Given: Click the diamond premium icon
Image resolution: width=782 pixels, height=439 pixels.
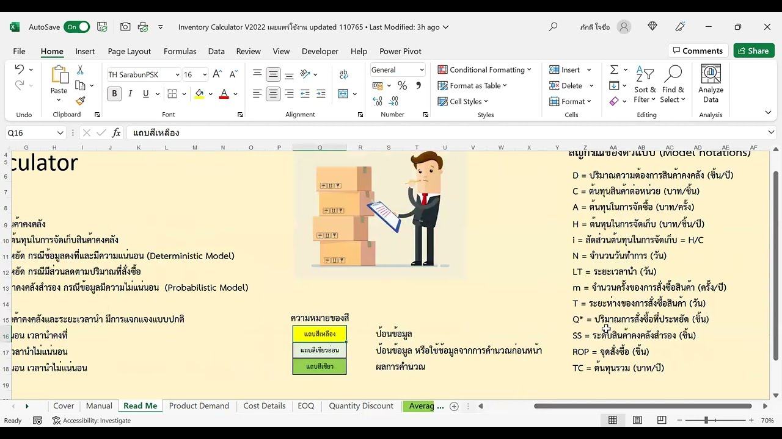Looking at the screenshot, I should (652, 27).
